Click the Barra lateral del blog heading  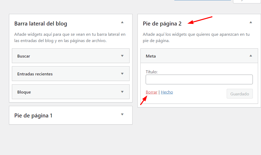[x=41, y=24]
